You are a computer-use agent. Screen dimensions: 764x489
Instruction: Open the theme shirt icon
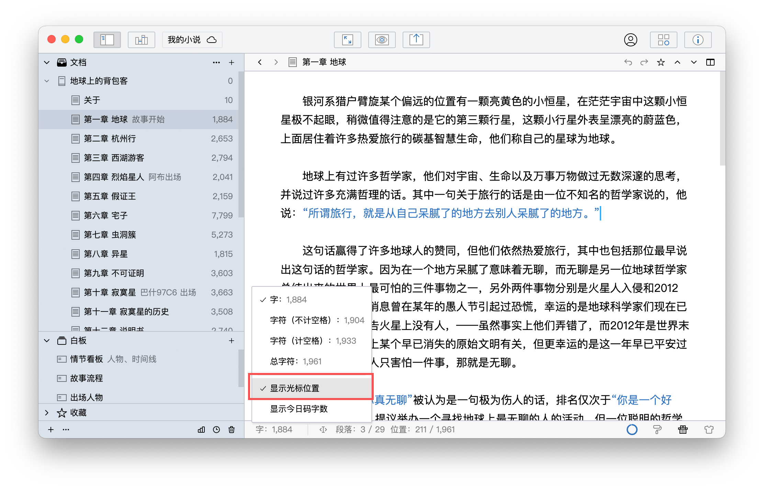tap(709, 430)
